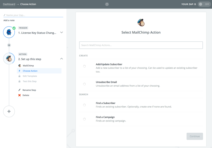
Task: Add a step between trigger and action
Action: tap(9, 45)
